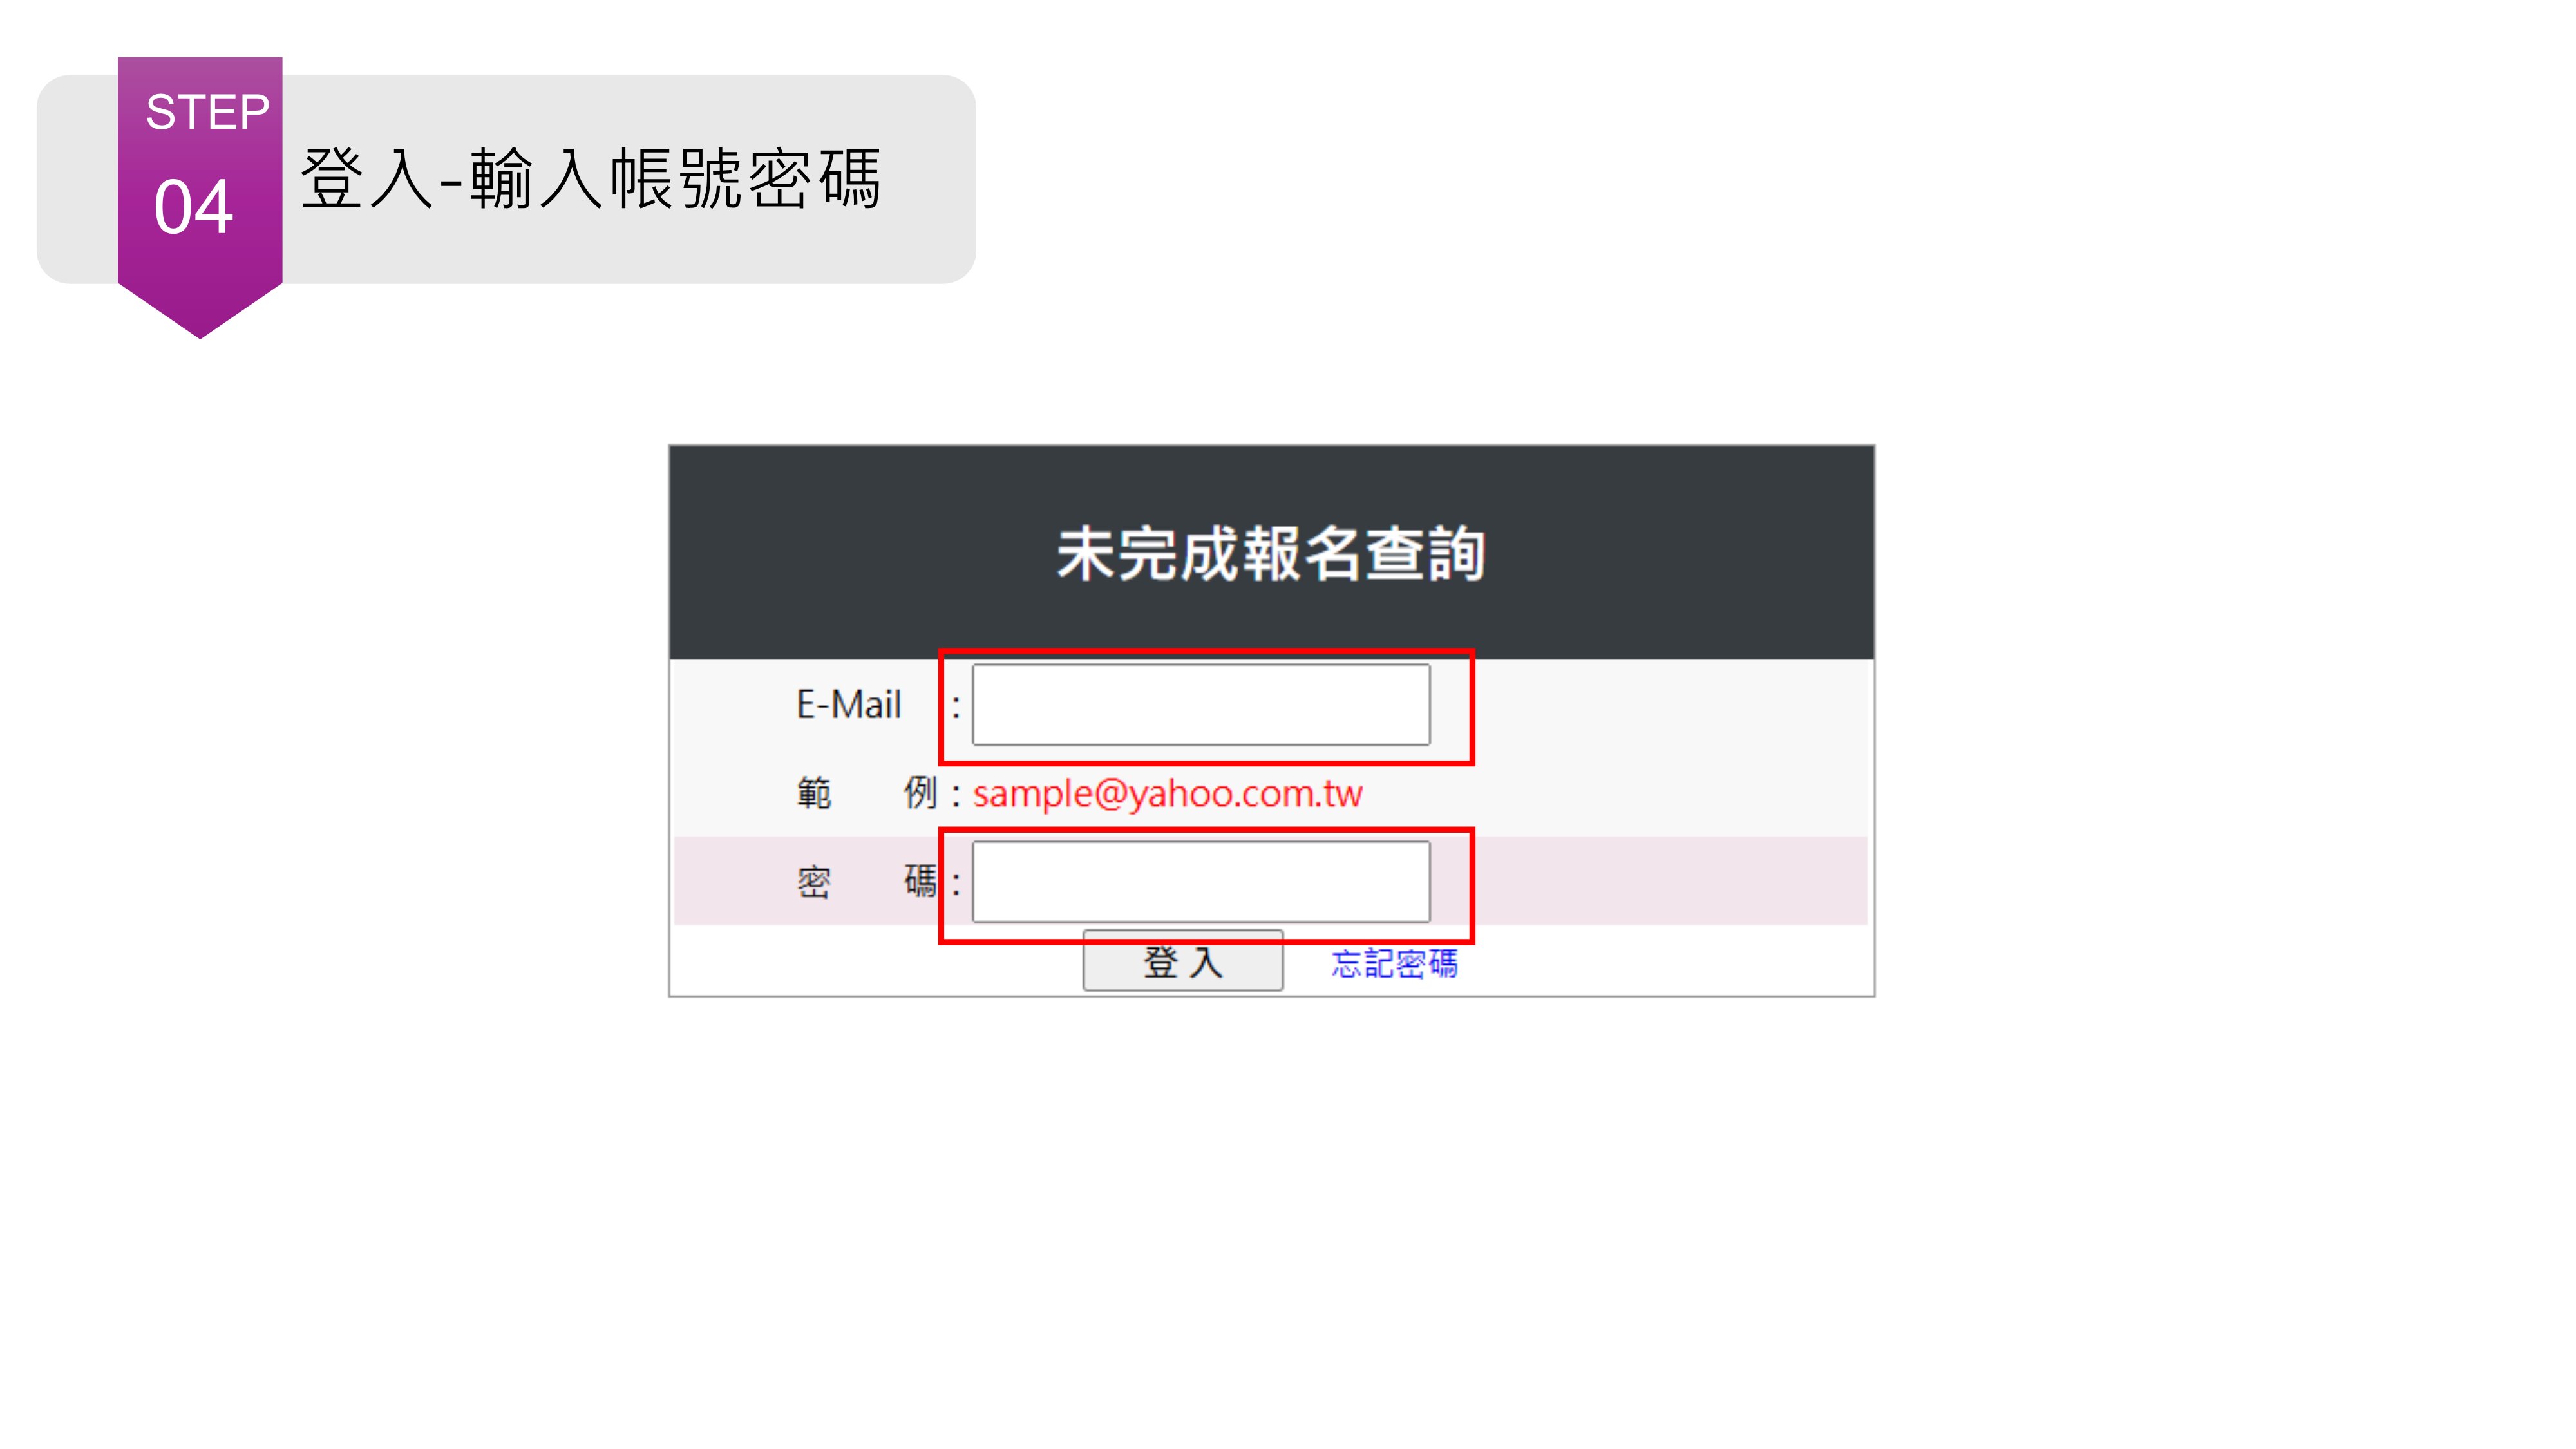The height and width of the screenshot is (1449, 2576).
Task: Click the 密 character of the password label
Action: [x=814, y=881]
